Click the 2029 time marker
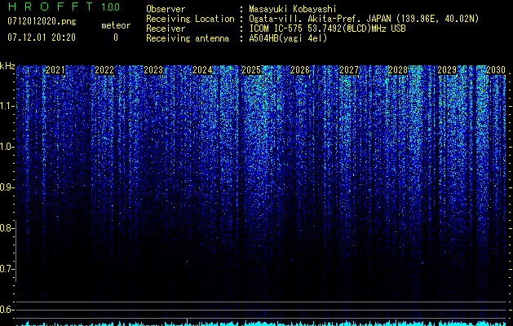 (447, 70)
